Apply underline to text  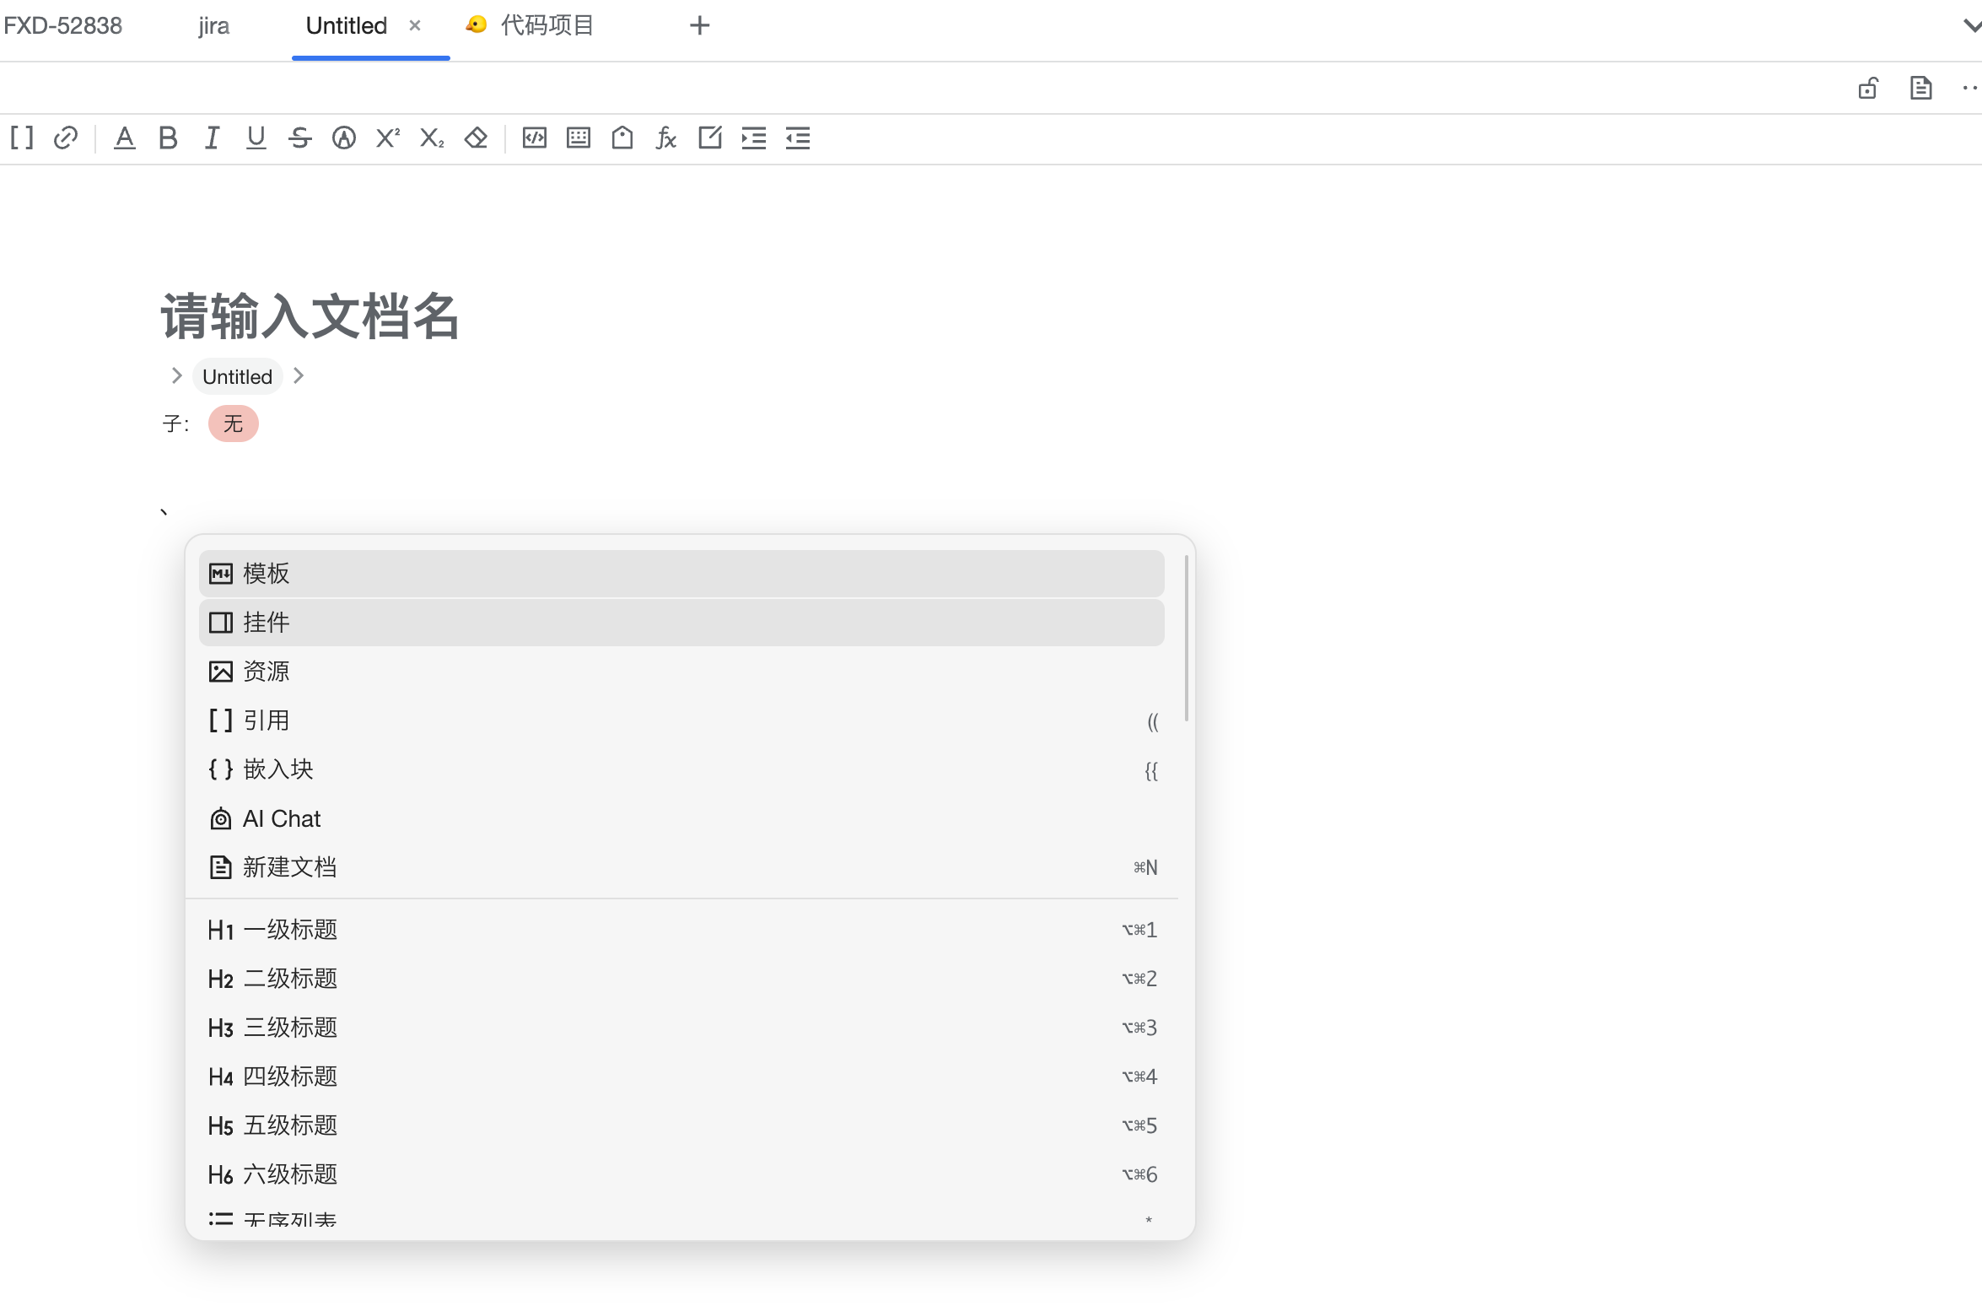pos(256,138)
